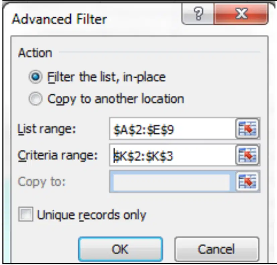Click the greyed "Copy to:" label
This screenshot has height=265, width=277.
42,182
